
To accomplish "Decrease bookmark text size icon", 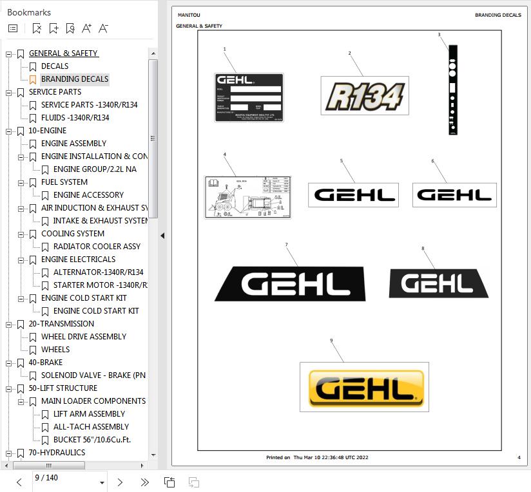I will [103, 28].
